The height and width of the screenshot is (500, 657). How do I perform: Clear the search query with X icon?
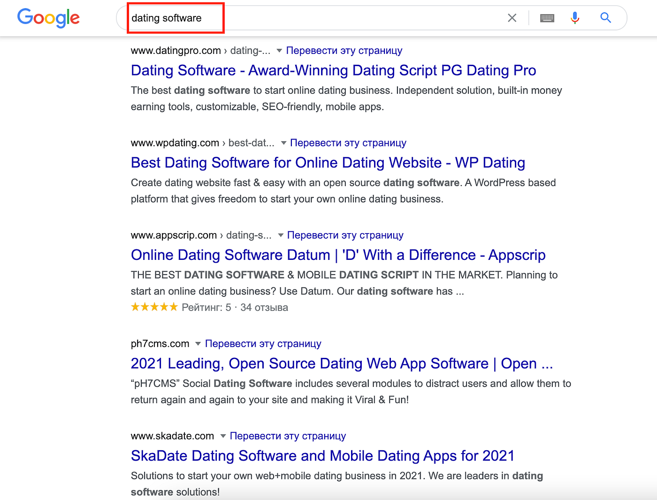pyautogui.click(x=512, y=18)
